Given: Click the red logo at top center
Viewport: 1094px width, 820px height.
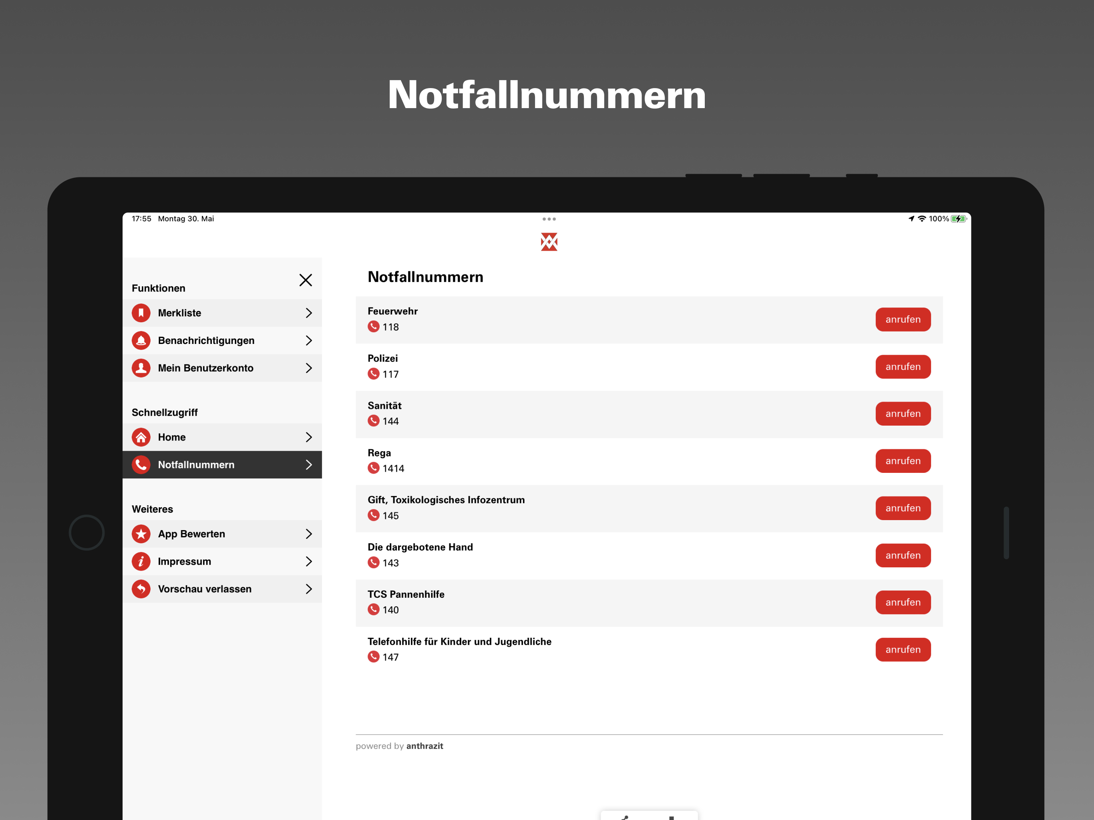Looking at the screenshot, I should 549,242.
